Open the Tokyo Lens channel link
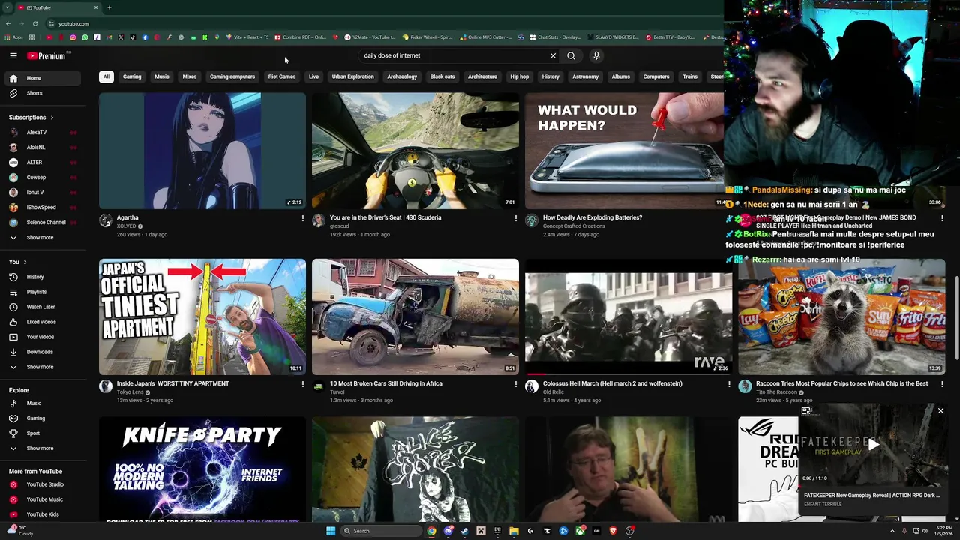 pos(130,392)
